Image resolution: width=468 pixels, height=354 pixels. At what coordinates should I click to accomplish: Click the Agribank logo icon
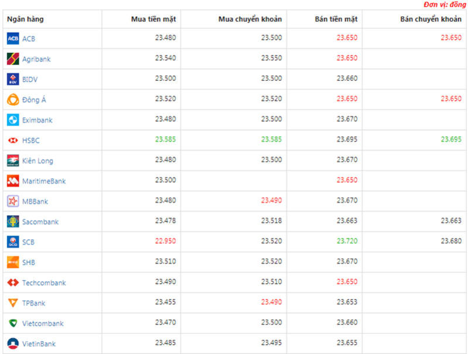point(13,59)
